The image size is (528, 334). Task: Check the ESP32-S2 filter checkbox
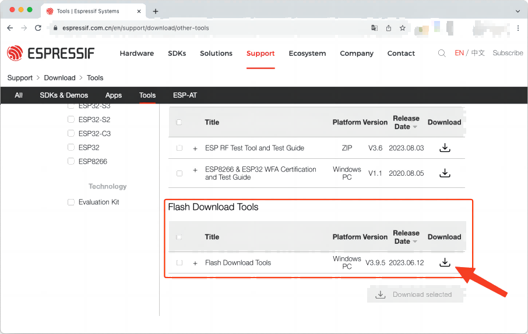pyautogui.click(x=71, y=119)
